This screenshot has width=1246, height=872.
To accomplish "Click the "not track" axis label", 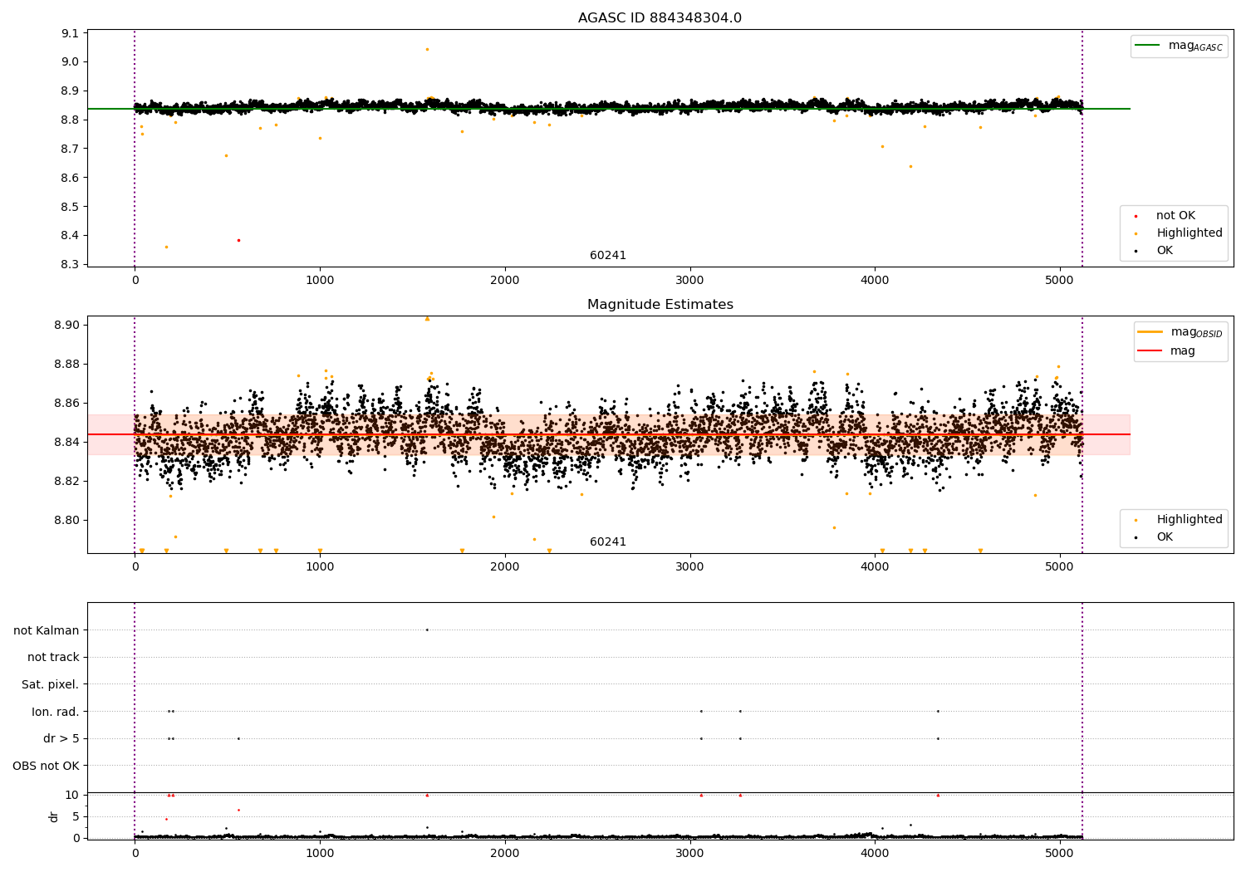I will pyautogui.click(x=53, y=658).
